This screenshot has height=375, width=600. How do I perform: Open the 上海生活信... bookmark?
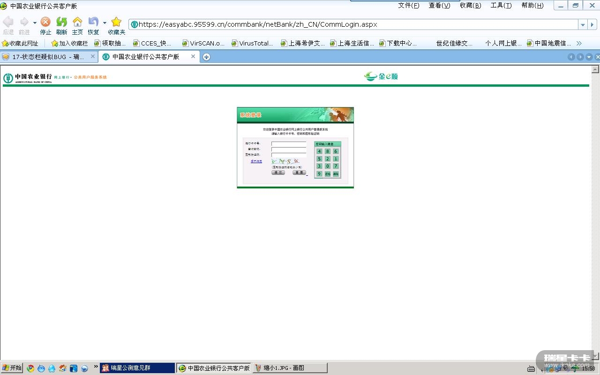pyautogui.click(x=352, y=43)
